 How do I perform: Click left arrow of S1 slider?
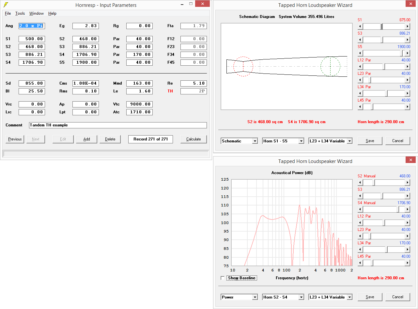(360, 26)
